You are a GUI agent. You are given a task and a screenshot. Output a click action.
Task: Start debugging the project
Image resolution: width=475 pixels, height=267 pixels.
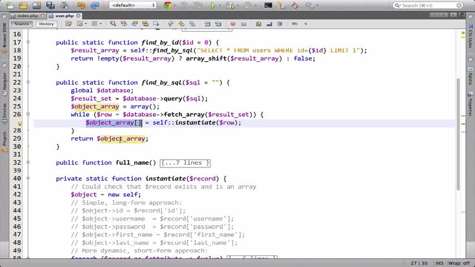[230, 6]
